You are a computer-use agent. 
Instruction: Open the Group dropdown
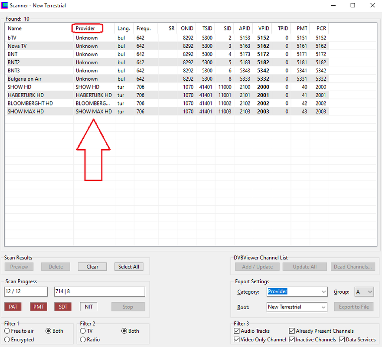(364, 291)
